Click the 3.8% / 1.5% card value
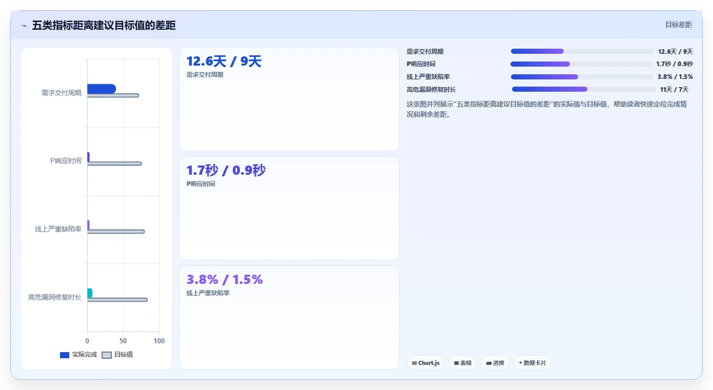The height and width of the screenshot is (390, 713). 225,279
